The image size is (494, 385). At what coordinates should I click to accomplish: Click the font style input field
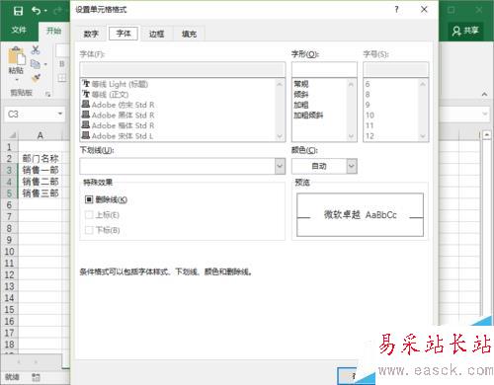[x=324, y=69]
